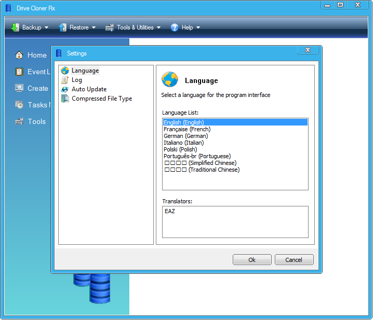
Task: Click the Help question mark icon
Action: coord(175,27)
